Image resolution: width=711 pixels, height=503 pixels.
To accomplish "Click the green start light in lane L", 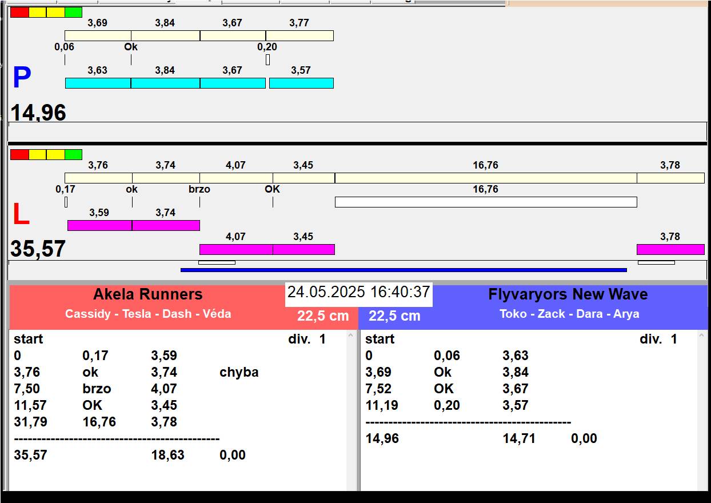I will click(x=73, y=154).
